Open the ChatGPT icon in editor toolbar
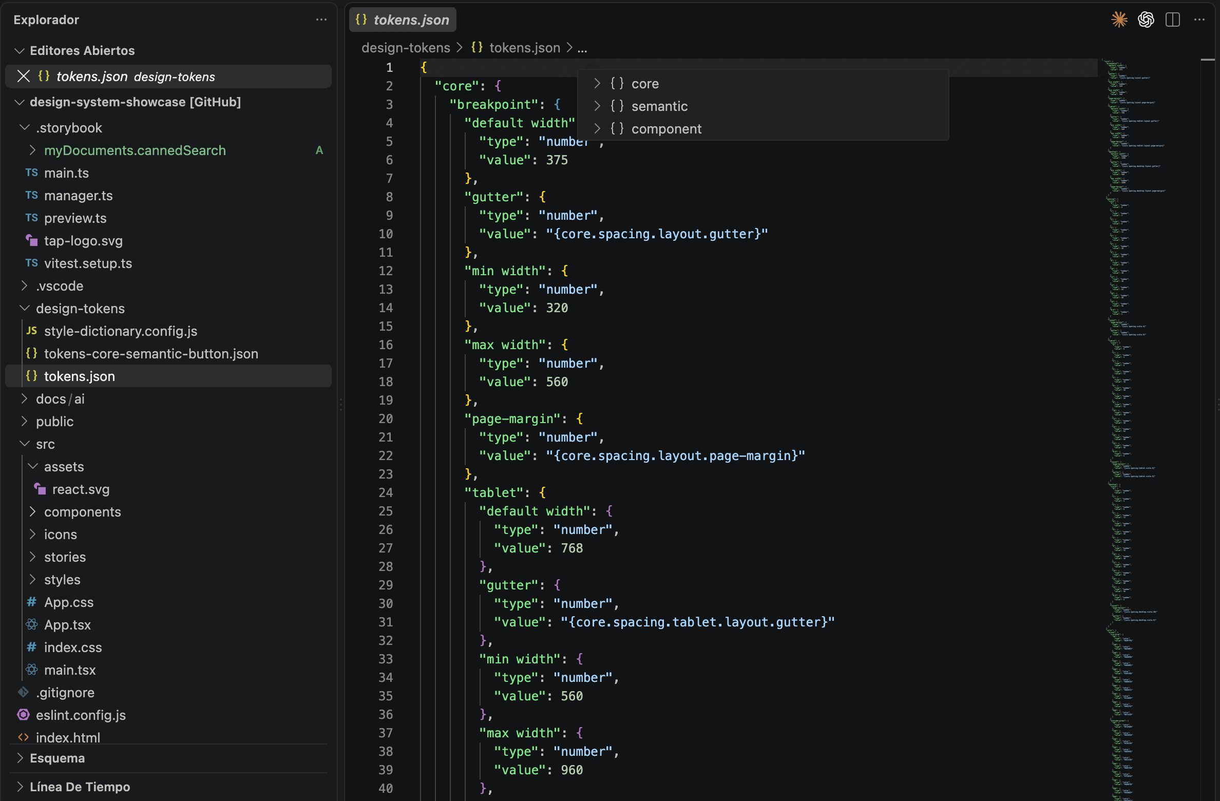This screenshot has width=1220, height=801. pyautogui.click(x=1146, y=20)
